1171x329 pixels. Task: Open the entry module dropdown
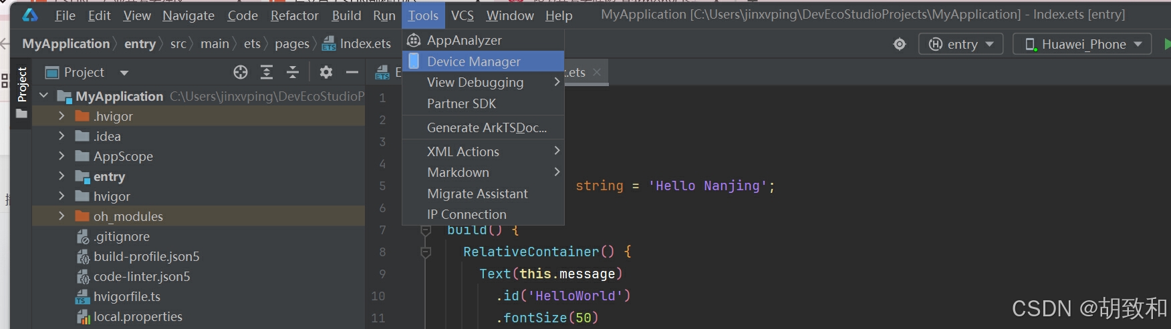click(960, 44)
